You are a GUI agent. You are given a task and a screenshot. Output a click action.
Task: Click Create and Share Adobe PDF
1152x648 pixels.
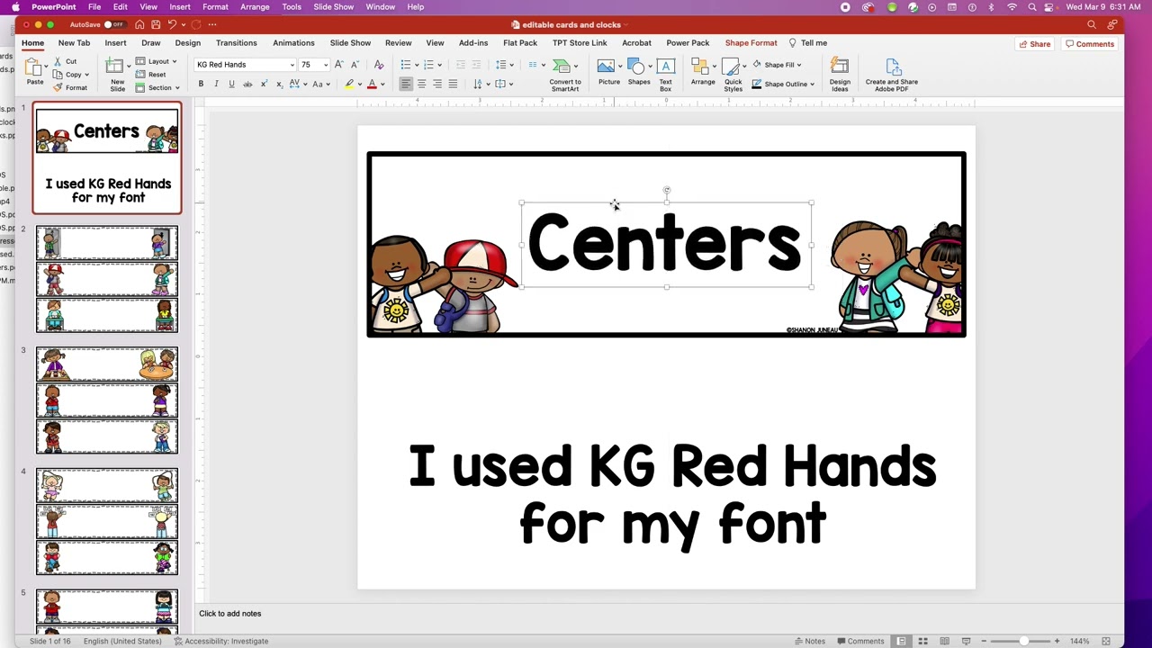point(892,75)
